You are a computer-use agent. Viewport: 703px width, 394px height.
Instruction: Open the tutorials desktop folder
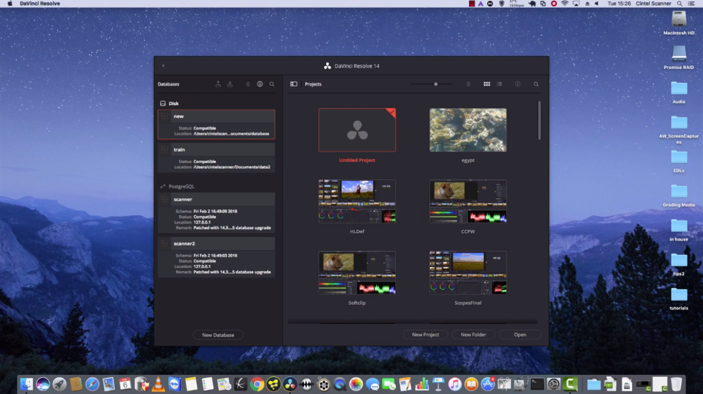pos(679,299)
